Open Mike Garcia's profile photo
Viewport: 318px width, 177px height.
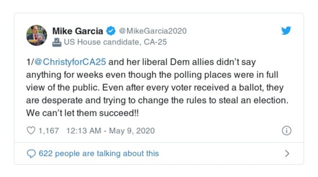37,35
